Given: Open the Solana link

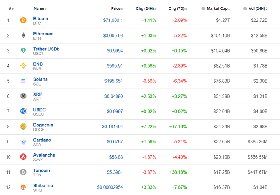Looking at the screenshot, I should pyautogui.click(x=41, y=79).
